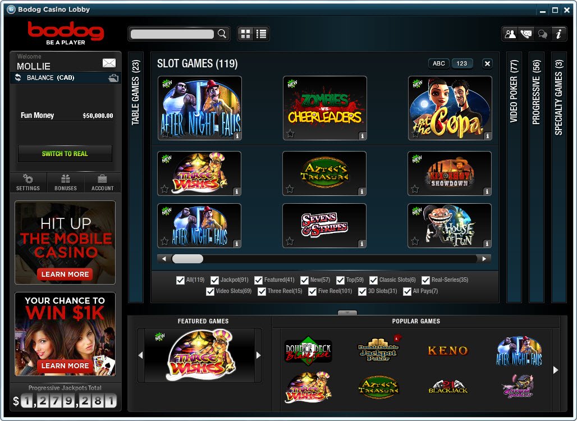
Task: Click the game search input field
Action: pyautogui.click(x=172, y=34)
